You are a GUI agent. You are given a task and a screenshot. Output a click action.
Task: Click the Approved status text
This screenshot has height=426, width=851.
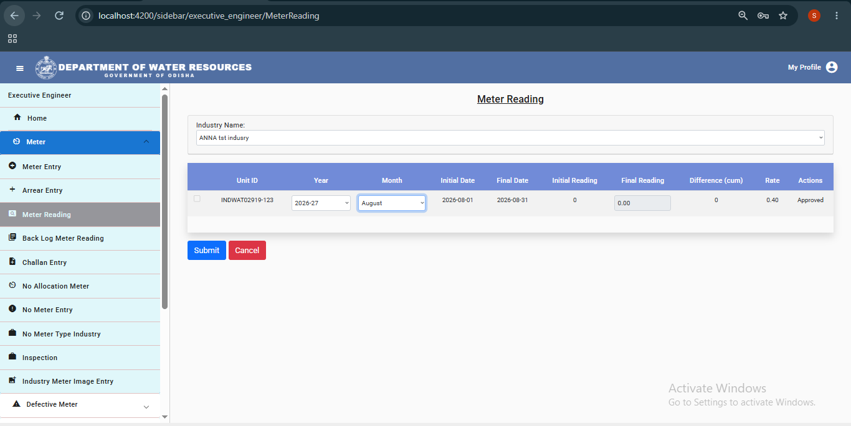811,200
